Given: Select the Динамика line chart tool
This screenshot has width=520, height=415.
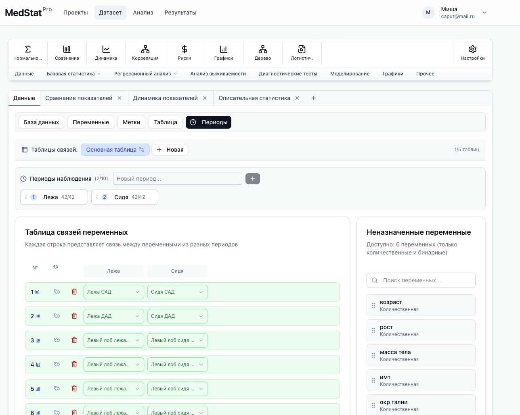Looking at the screenshot, I should tap(106, 52).
